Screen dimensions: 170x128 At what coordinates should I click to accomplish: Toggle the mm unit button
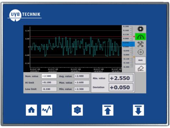141,60
